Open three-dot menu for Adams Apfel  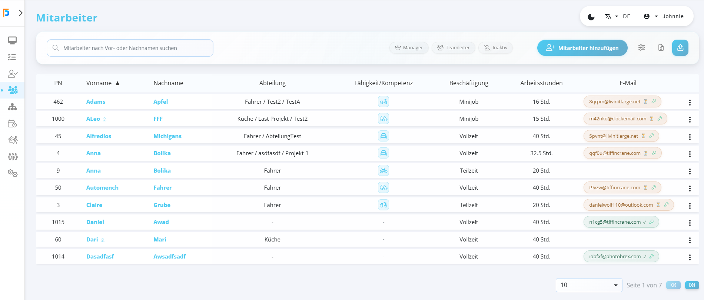690,103
